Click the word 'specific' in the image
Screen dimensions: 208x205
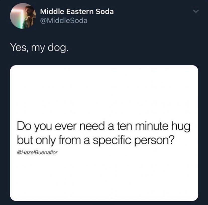tap(112, 141)
